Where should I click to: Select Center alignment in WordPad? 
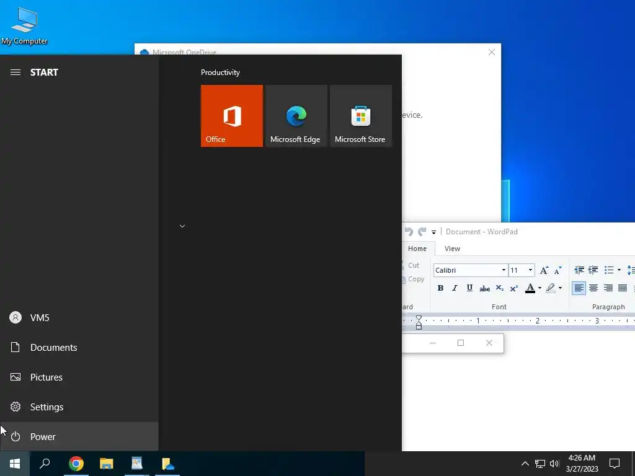tap(593, 288)
